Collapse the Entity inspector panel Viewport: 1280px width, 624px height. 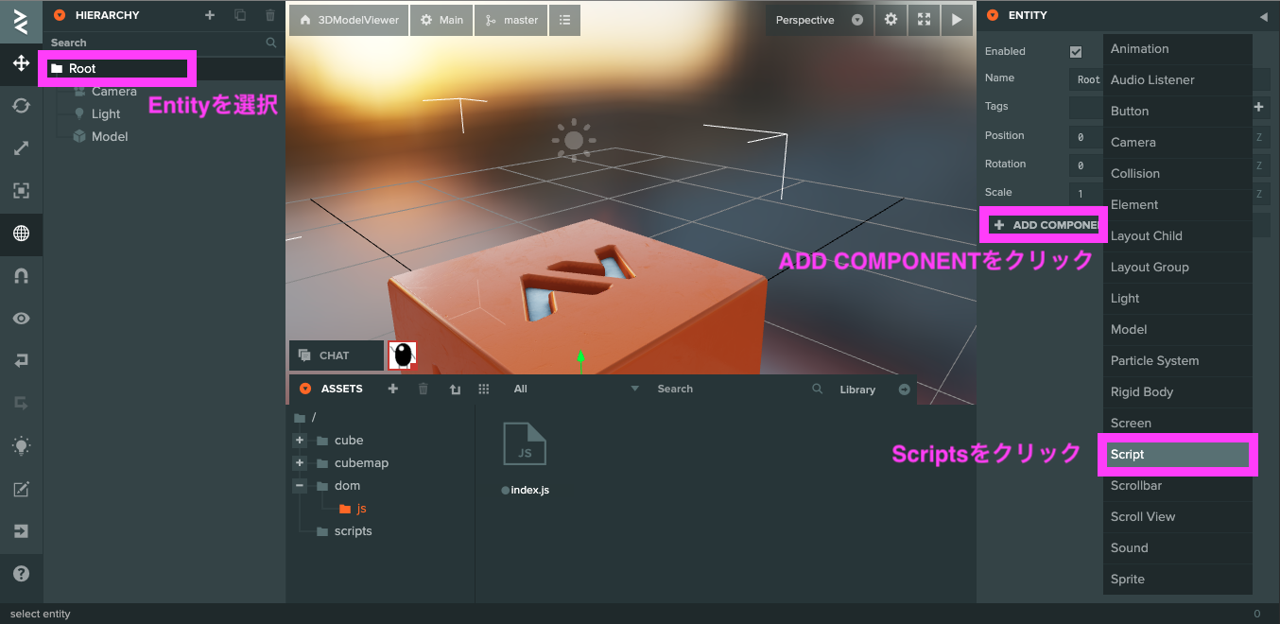[993, 15]
